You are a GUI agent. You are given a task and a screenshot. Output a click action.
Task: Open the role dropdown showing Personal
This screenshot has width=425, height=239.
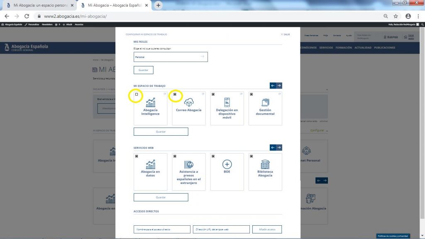click(171, 57)
